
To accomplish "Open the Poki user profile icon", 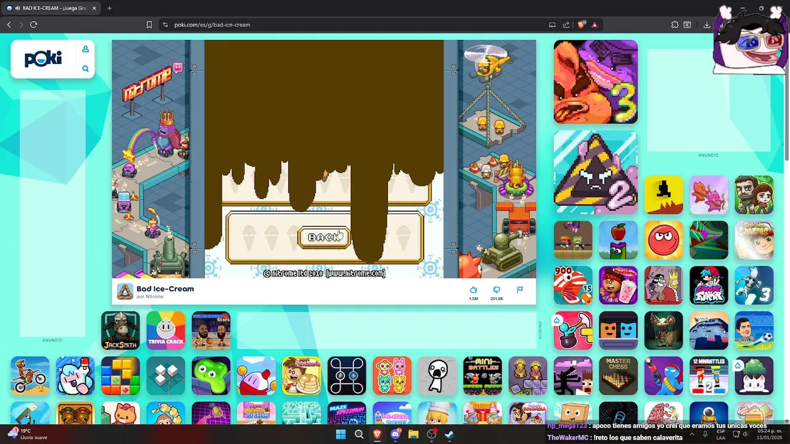I will click(86, 49).
